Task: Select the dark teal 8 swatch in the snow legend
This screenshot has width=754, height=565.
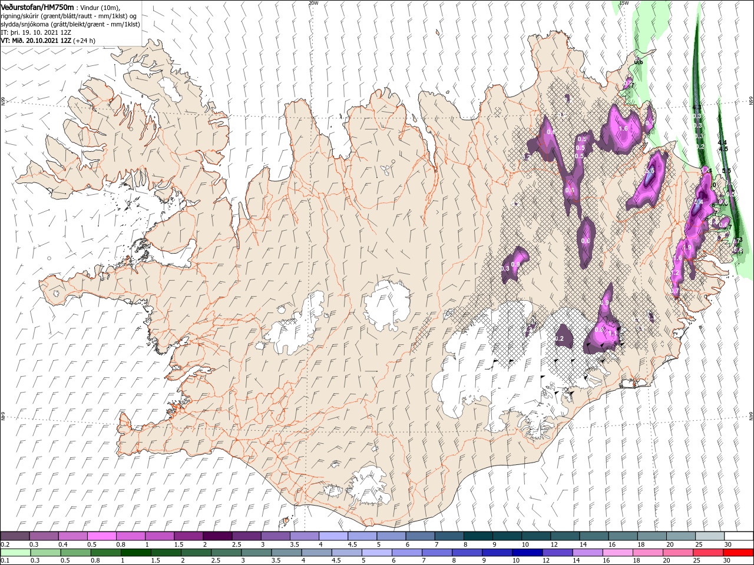Action: tap(478, 536)
